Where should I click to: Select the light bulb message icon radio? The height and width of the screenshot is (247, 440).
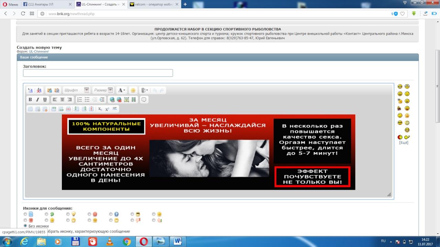pyautogui.click(x=68, y=214)
